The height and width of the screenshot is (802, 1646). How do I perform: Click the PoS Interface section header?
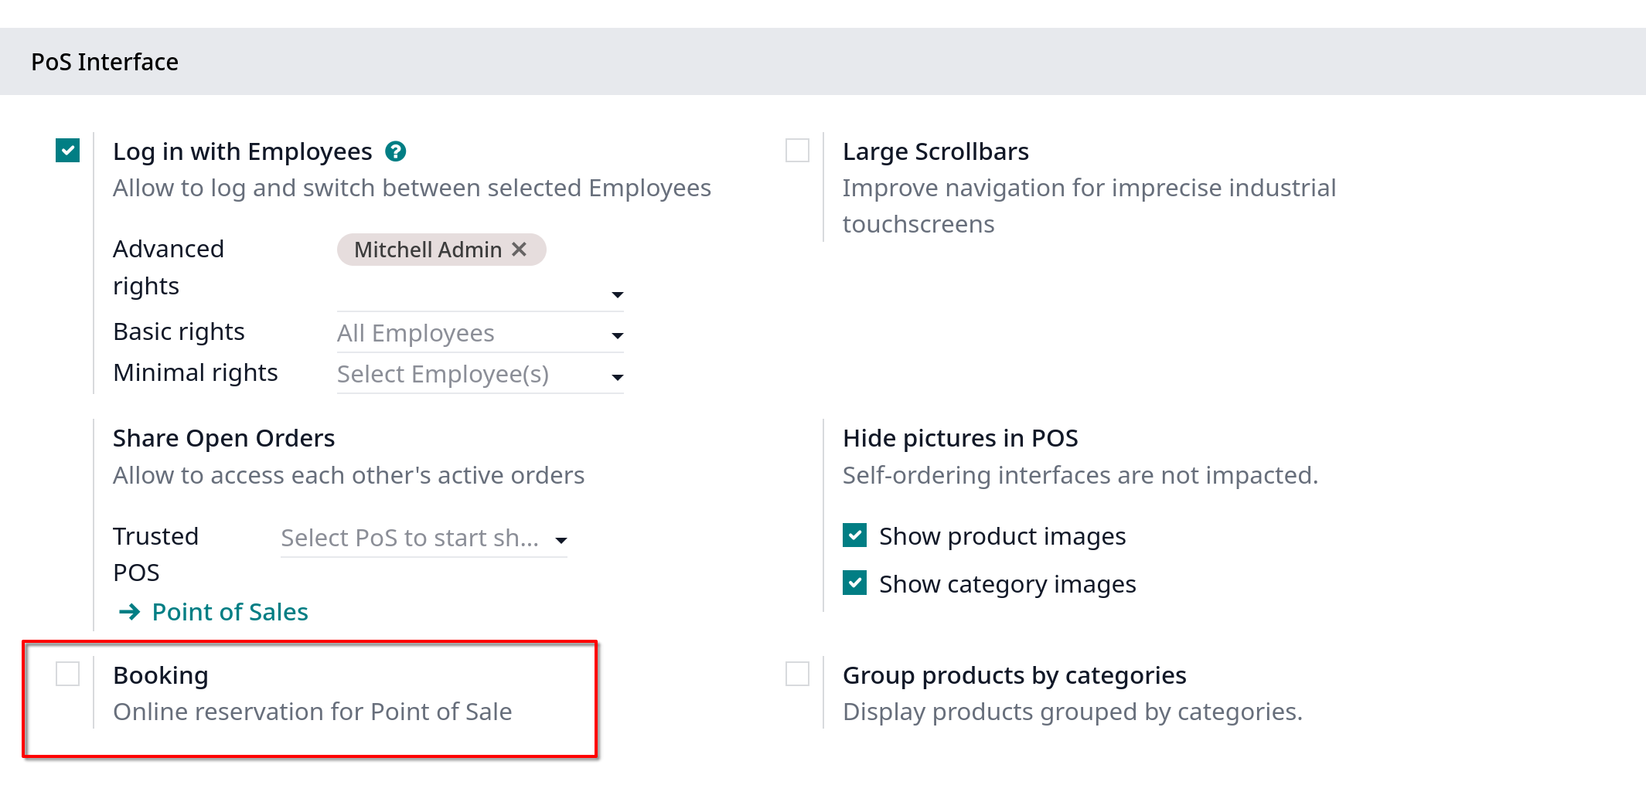coord(104,62)
